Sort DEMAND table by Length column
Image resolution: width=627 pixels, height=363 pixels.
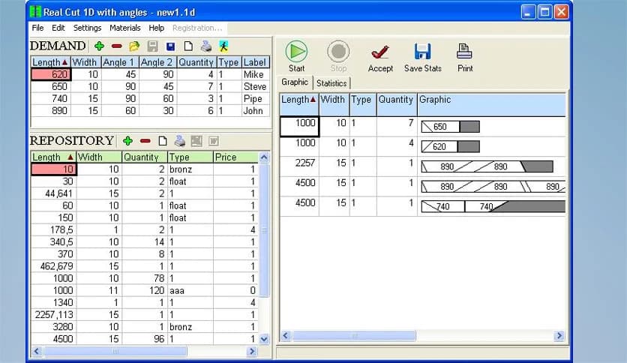click(x=50, y=62)
